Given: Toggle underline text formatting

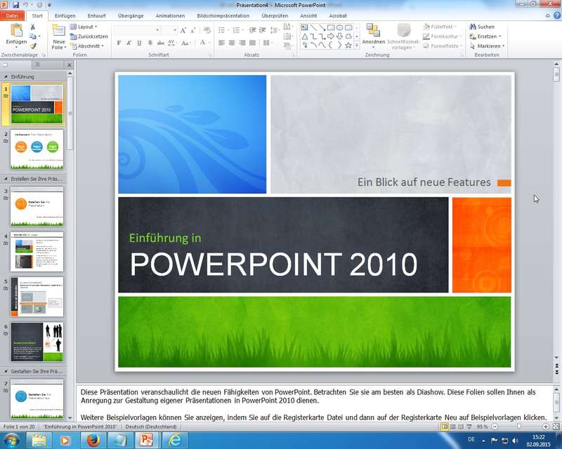Looking at the screenshot, I should click(x=139, y=43).
